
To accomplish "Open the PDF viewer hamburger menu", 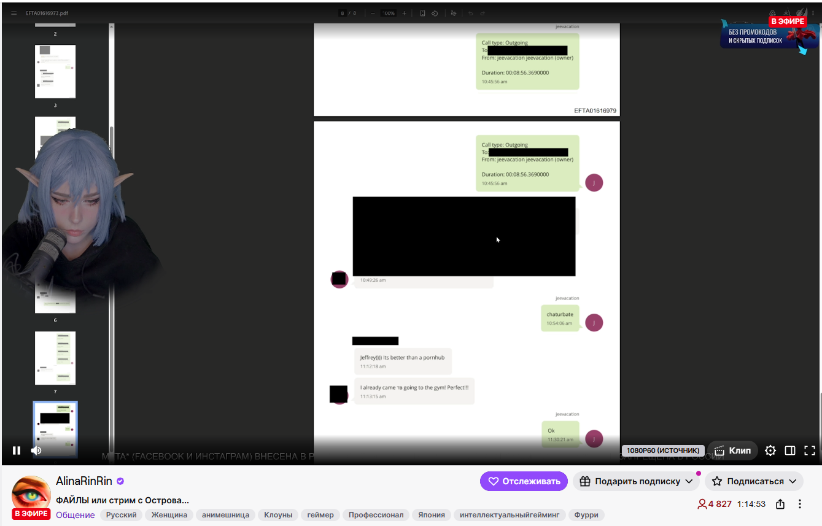I will 14,13.
